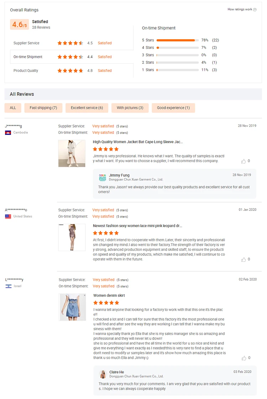Screen dimensions: 267x399
Task: Open the High Quality Women Jacket product link
Action: tap(138, 142)
